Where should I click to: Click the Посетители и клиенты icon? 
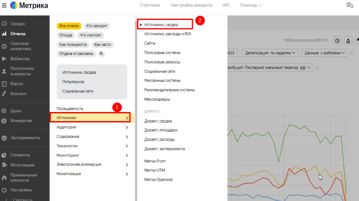(4, 71)
